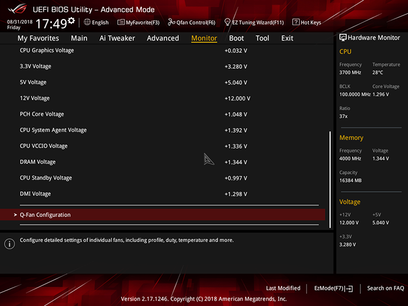Open MyFavorite(F3) menu
Viewport: 408px width, 306px height.
142,22
